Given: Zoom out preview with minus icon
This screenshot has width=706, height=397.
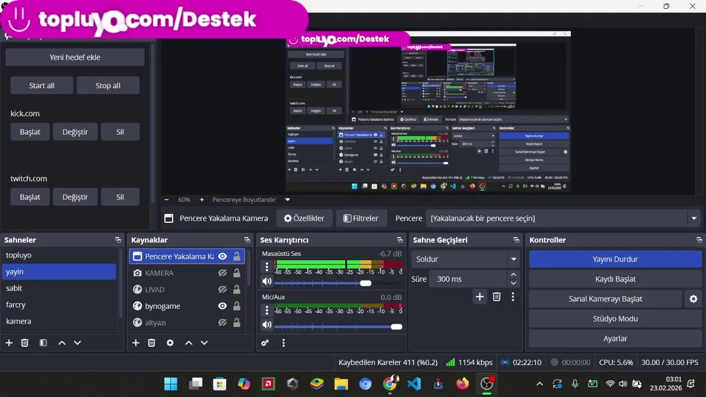Looking at the screenshot, I should [x=167, y=200].
